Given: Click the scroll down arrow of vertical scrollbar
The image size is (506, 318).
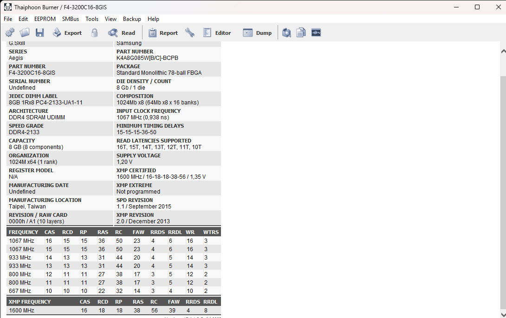Looking at the screenshot, I should (503, 314).
